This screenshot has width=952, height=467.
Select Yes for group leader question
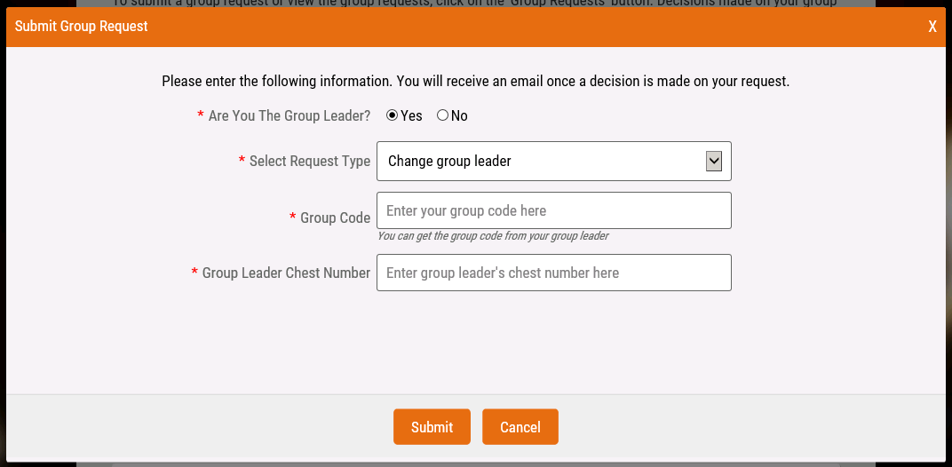393,115
